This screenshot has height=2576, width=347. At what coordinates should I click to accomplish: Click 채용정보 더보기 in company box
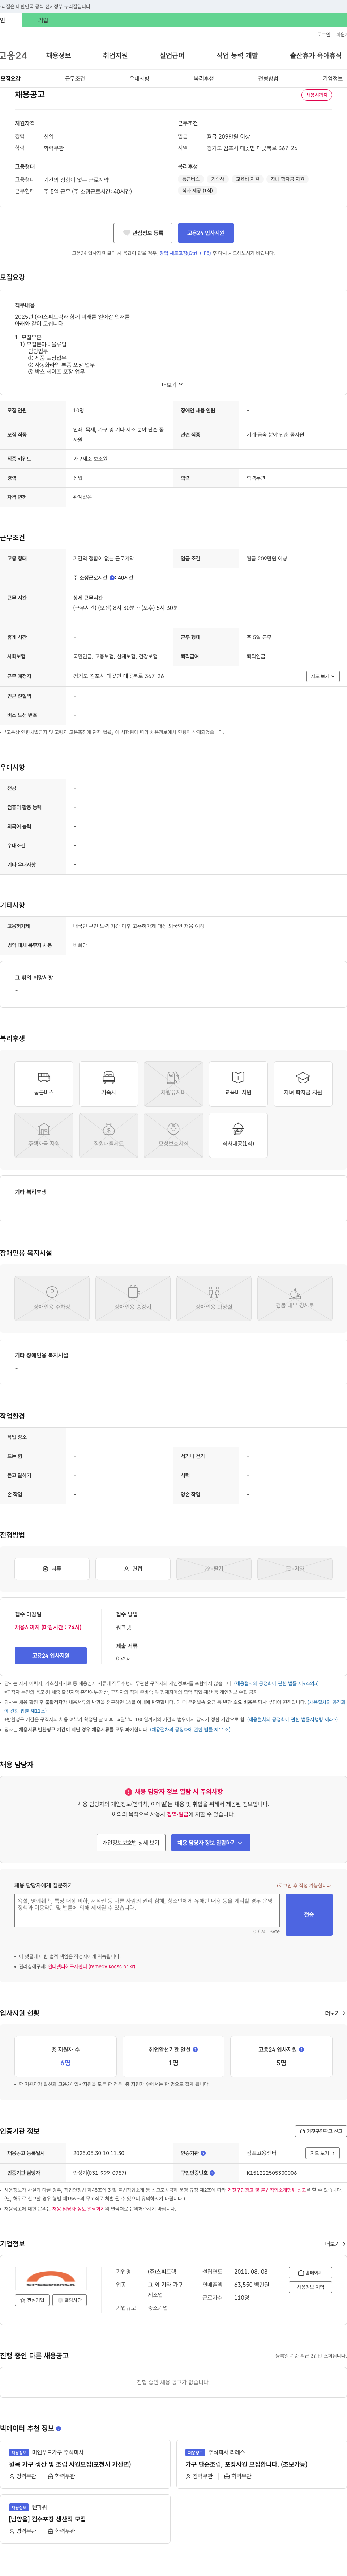(310, 2288)
